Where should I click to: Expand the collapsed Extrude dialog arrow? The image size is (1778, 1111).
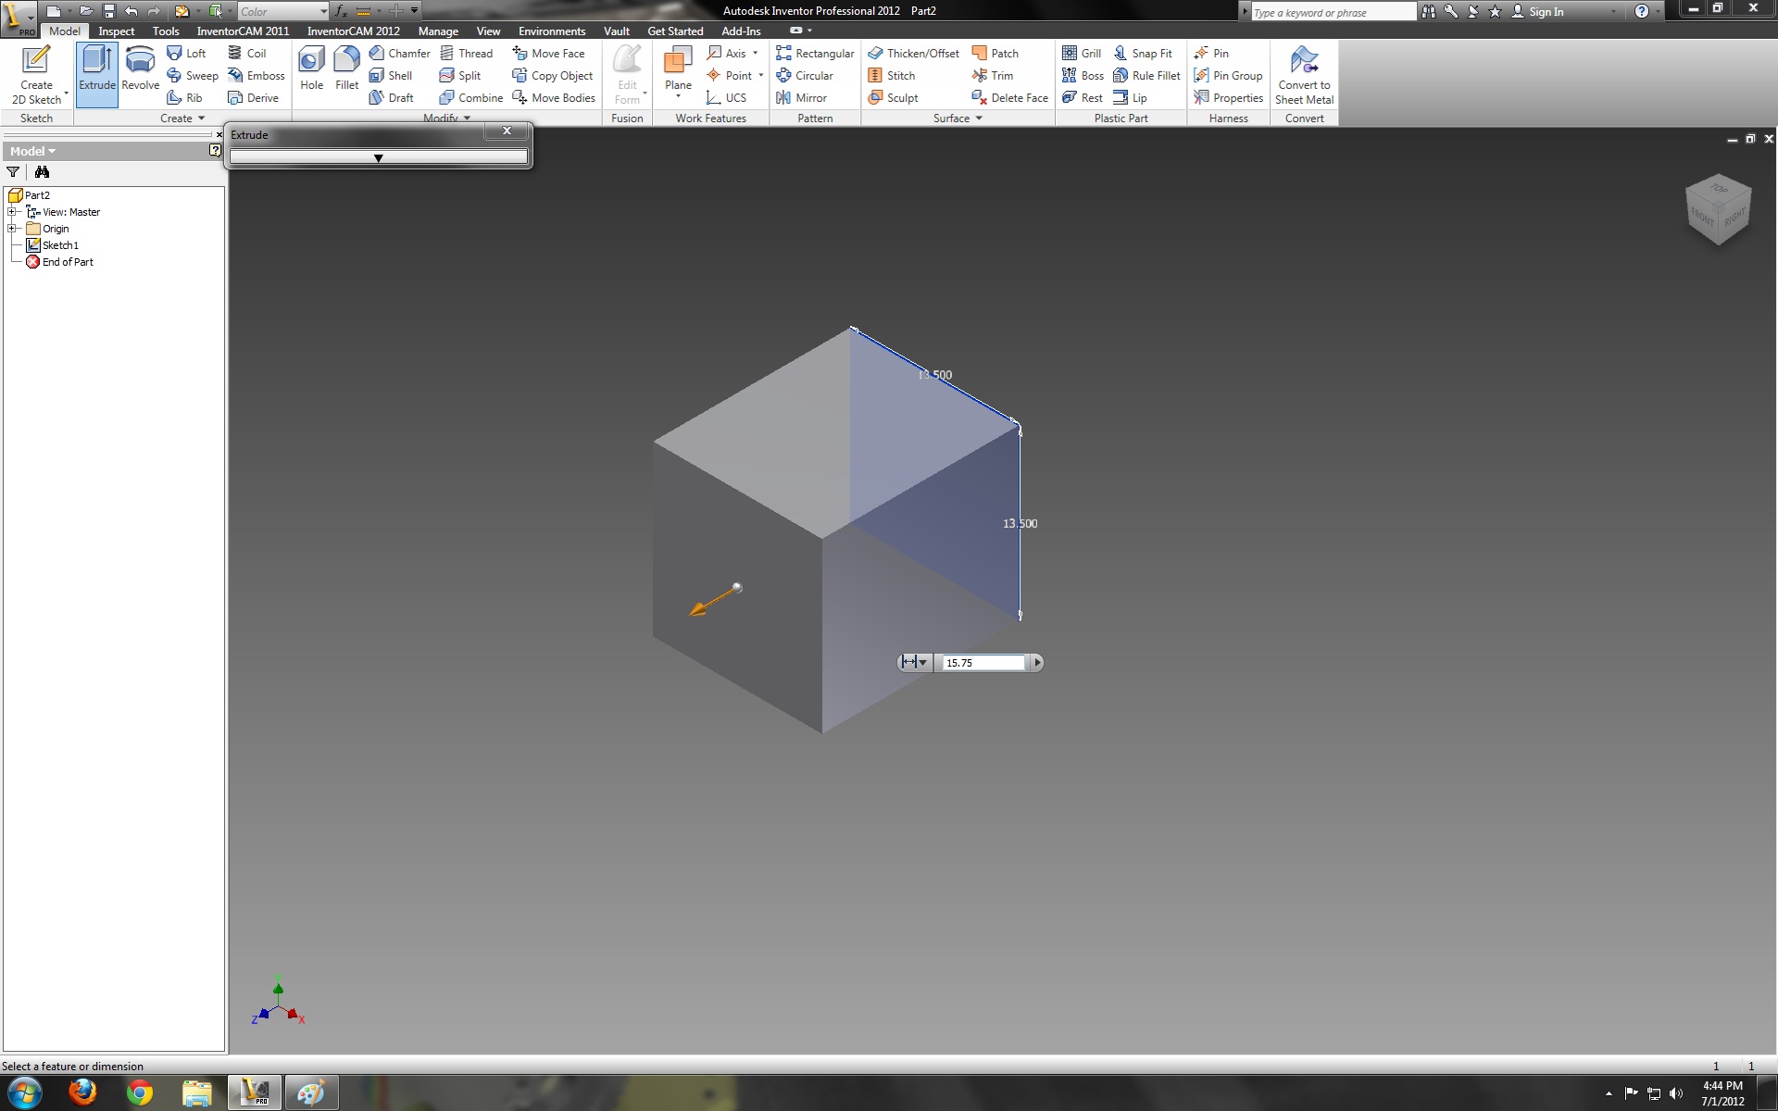tap(378, 158)
